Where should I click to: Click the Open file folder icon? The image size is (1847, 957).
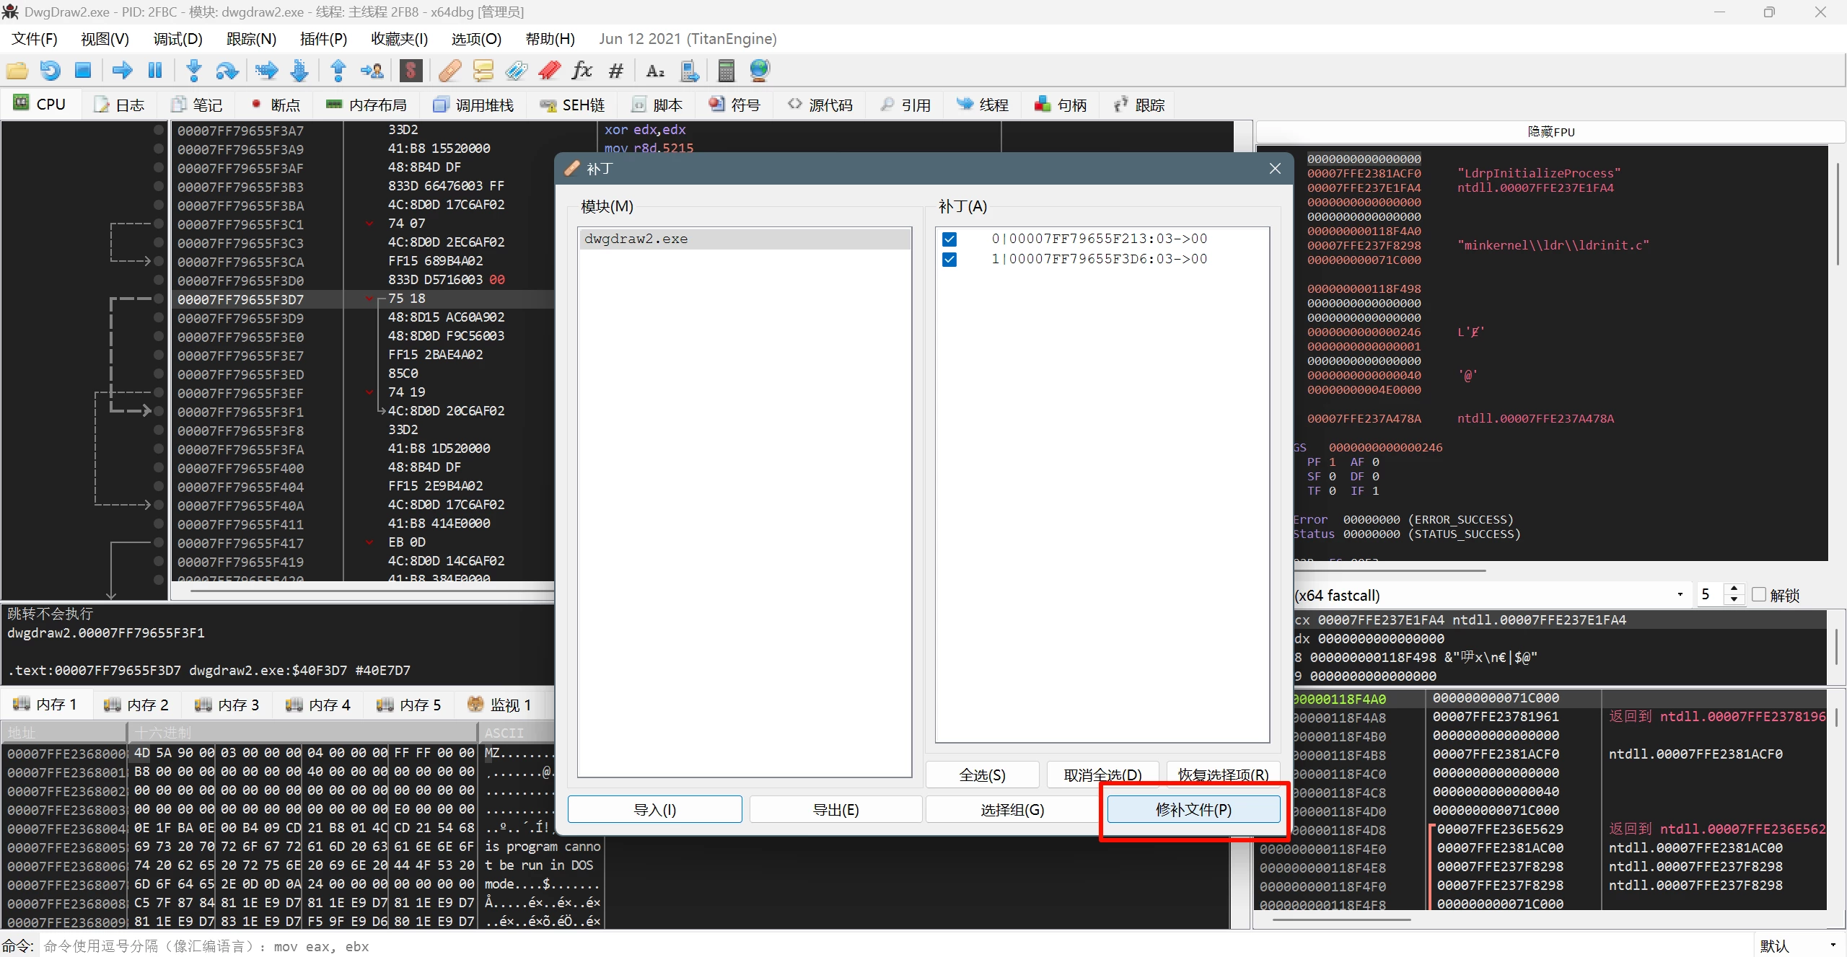pyautogui.click(x=17, y=71)
